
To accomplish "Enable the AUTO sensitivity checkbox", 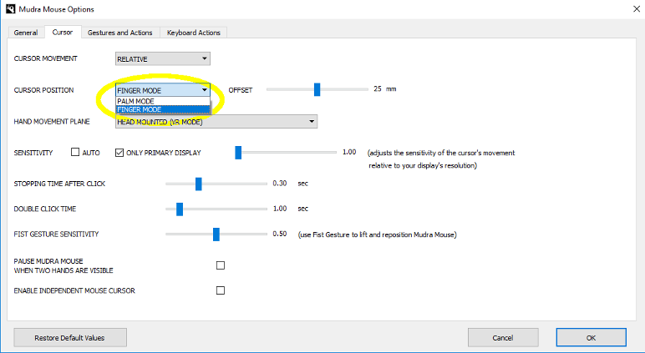I will (75, 152).
